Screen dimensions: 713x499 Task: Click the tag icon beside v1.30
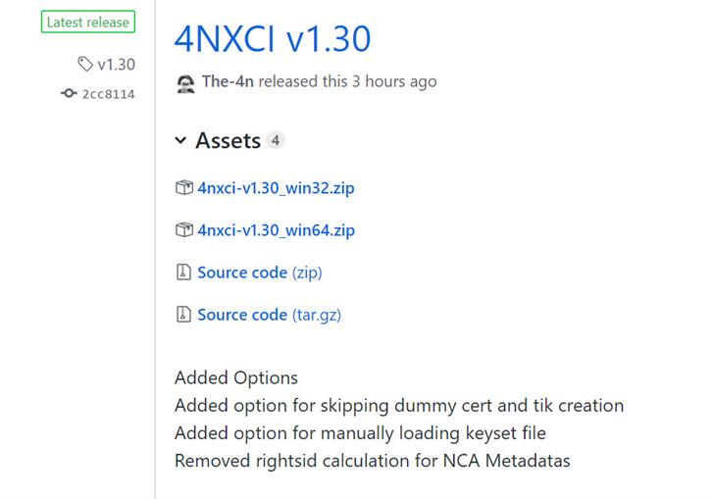(x=85, y=65)
